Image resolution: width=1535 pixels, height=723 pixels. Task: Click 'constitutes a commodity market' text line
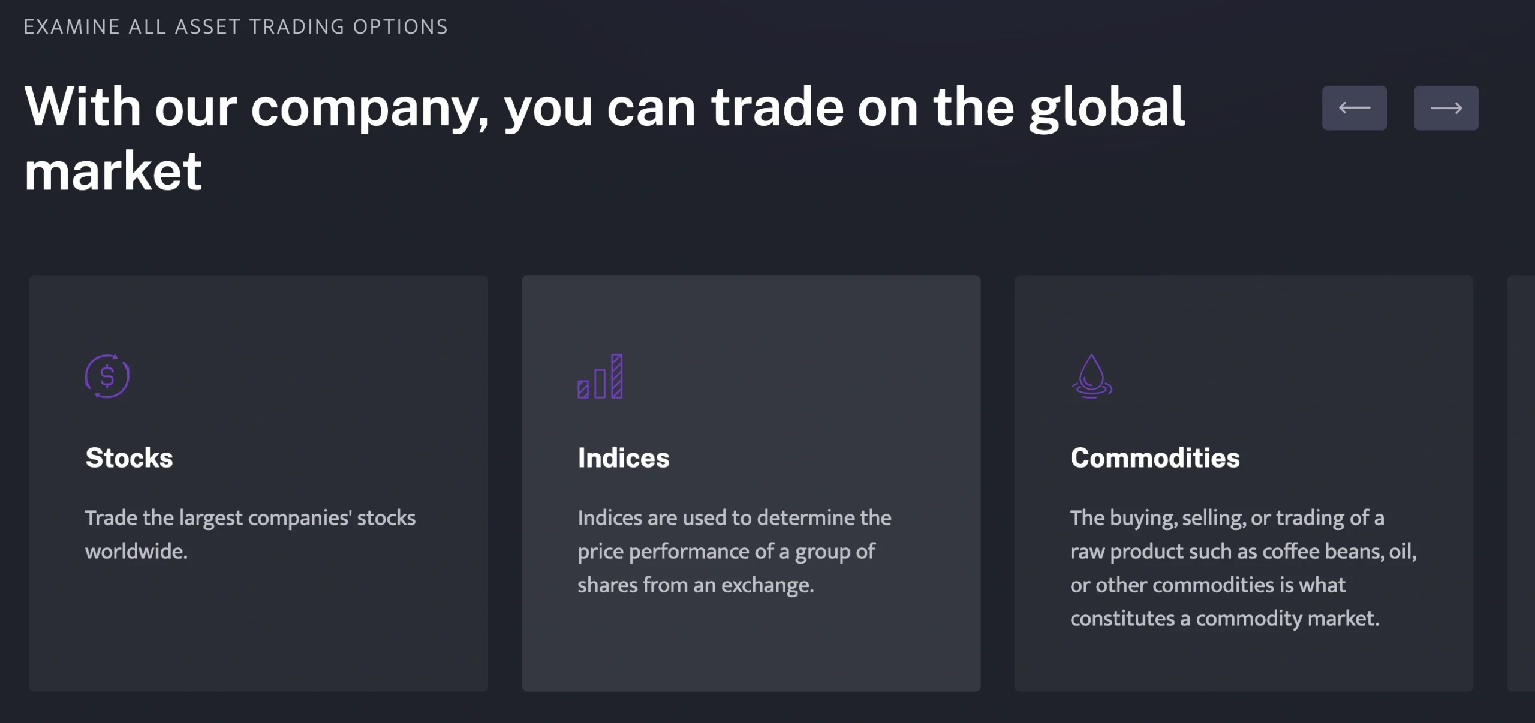1225,619
